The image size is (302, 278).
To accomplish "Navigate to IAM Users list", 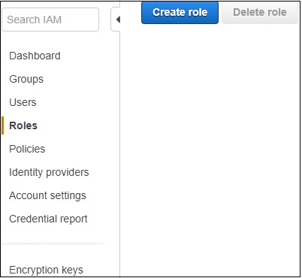I will [23, 102].
